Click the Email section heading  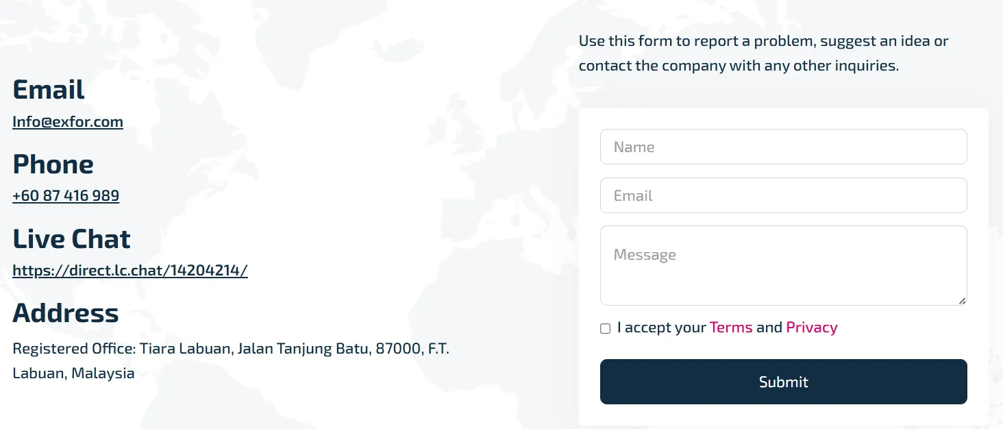coord(49,90)
